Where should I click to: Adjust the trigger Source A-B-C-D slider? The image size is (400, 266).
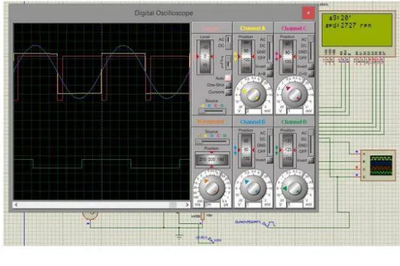point(212,111)
